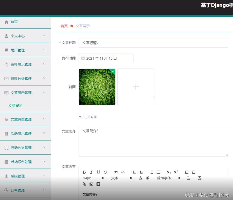The image size is (233, 200).
Task: Apply strikethrough formatting to the article content
Action: (x=105, y=172)
